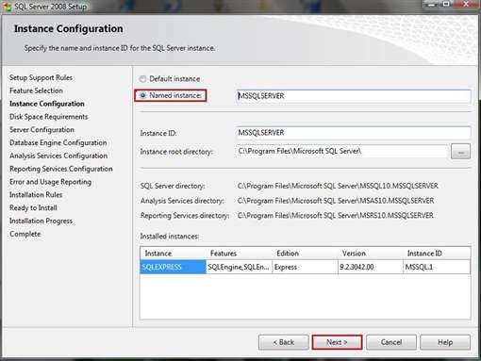Open Help for Instance Configuration

tap(445, 342)
